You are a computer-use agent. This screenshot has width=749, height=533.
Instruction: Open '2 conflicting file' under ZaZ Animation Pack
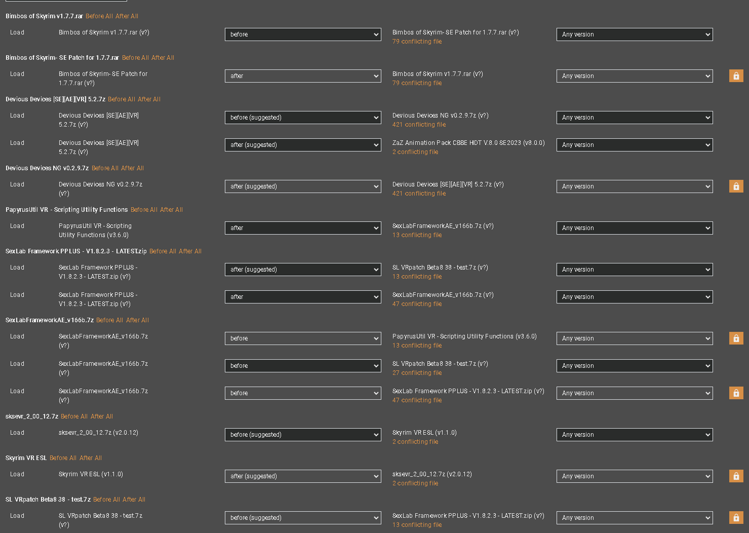click(415, 152)
